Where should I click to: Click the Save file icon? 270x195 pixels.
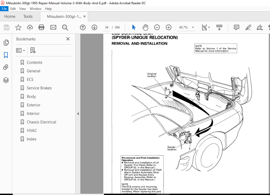point(7,27)
